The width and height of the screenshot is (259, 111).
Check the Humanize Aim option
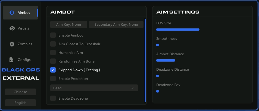coord(53,53)
